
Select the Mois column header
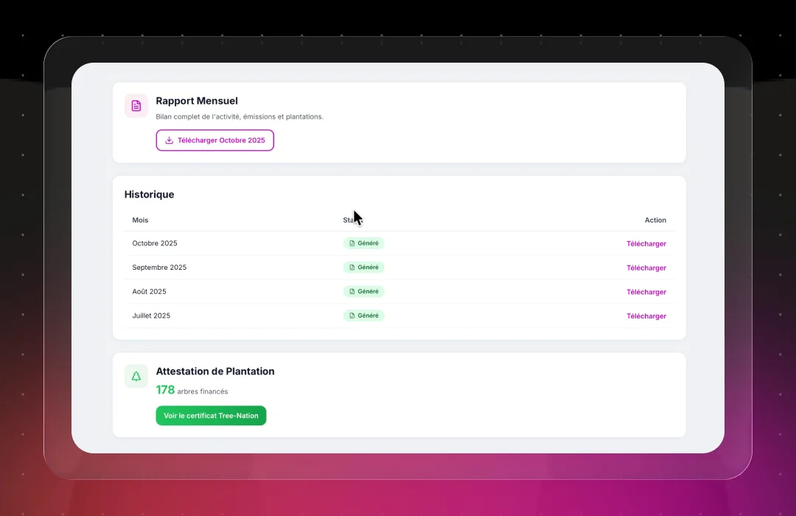(140, 220)
